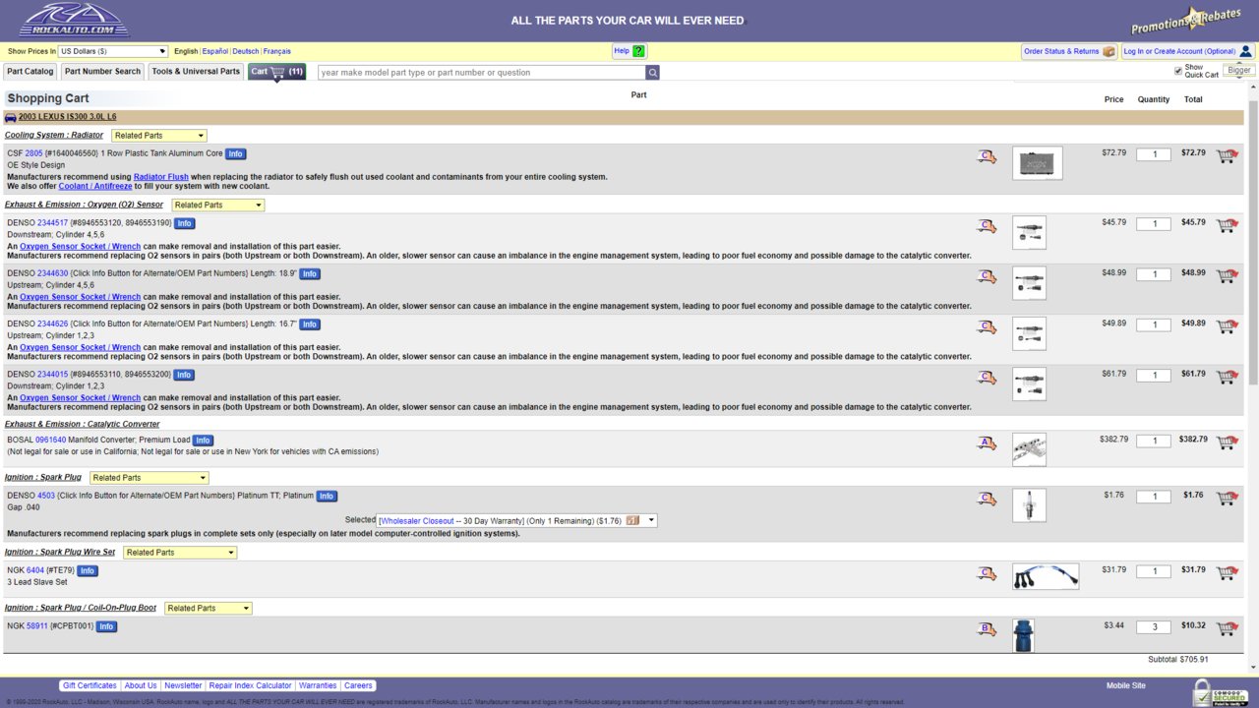Click warehouse A truck icon for BOSAL converter

(x=987, y=443)
